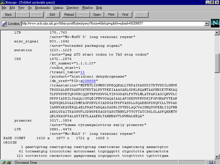Click the scrollbar up arrow
This screenshot has width=220, height=165.
217,32
